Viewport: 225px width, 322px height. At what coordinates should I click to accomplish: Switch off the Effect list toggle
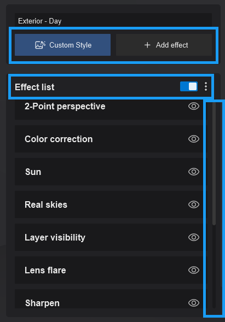click(189, 86)
